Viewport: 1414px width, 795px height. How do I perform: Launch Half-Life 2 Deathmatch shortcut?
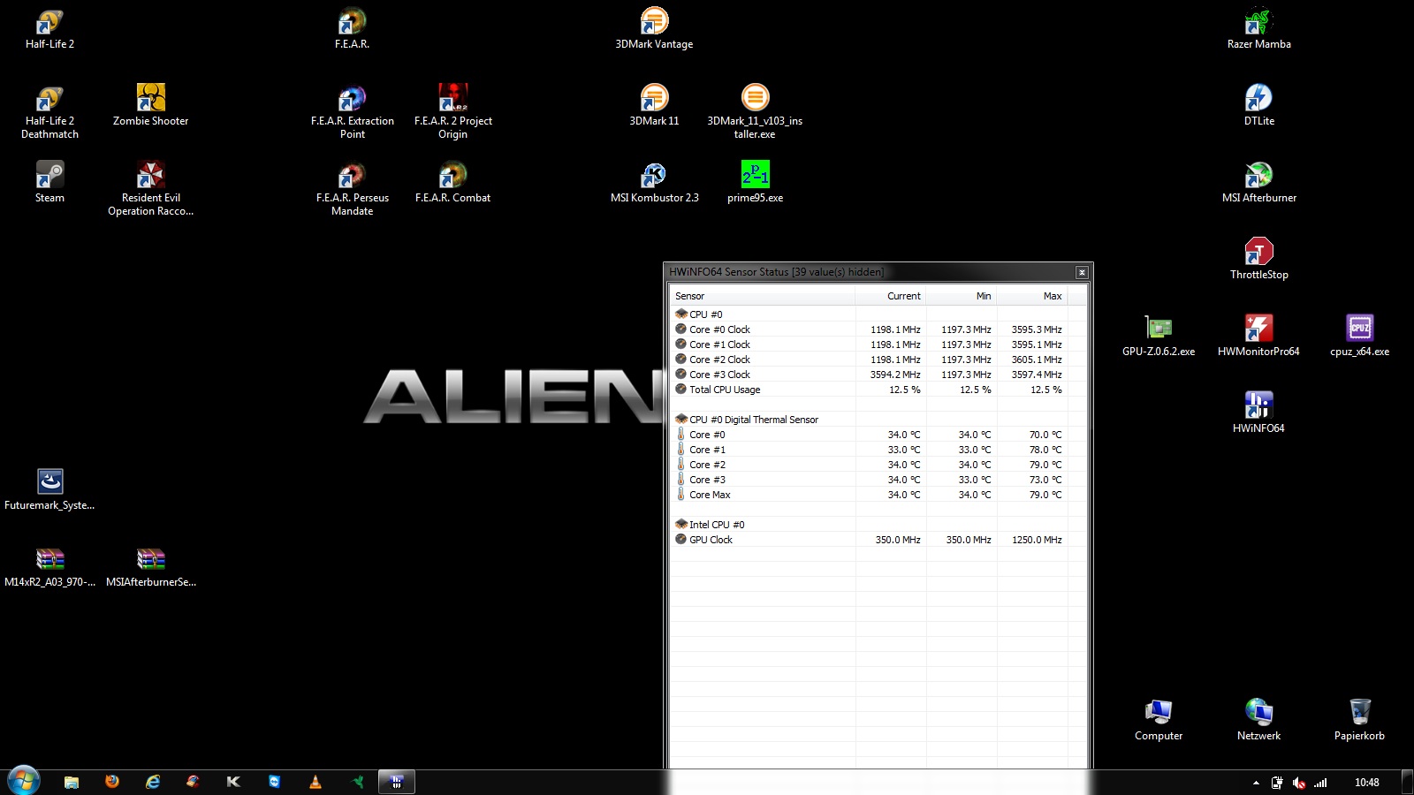[49, 112]
